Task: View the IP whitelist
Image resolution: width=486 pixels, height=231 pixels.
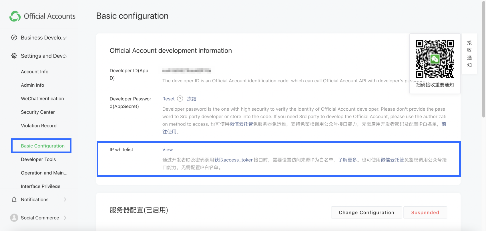Action: coord(168,150)
